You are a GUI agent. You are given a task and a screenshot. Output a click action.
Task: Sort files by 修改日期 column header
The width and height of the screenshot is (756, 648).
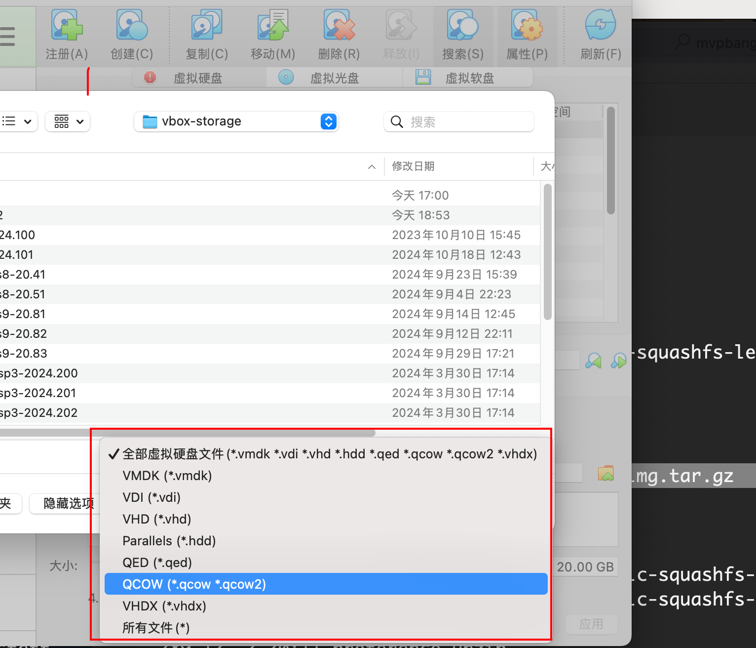click(x=413, y=166)
